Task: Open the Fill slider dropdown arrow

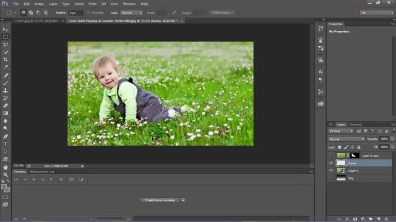Action: tap(392, 147)
